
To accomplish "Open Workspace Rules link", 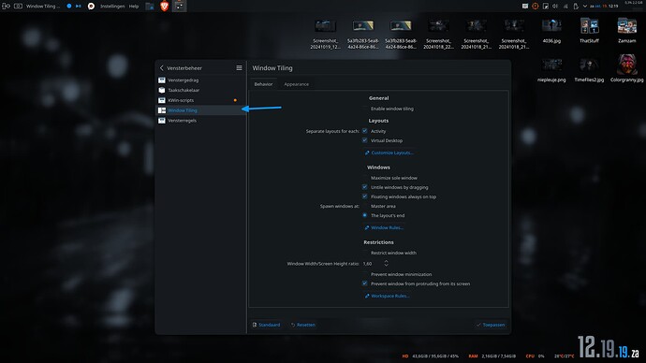I will (387, 296).
